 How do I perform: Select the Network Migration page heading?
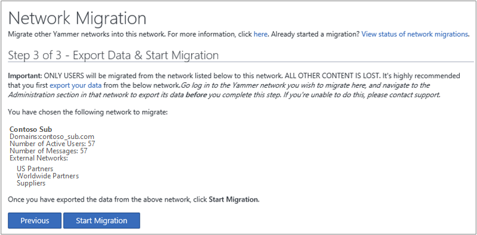click(x=77, y=18)
